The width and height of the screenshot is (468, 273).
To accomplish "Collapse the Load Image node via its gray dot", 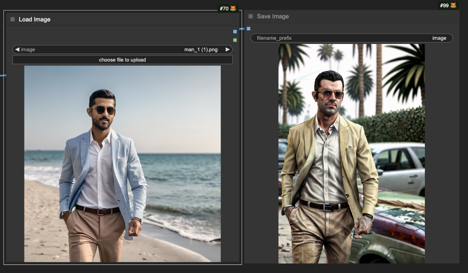I will pyautogui.click(x=13, y=19).
